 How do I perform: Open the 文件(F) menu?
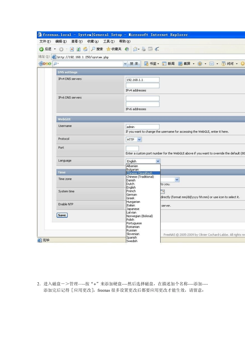click(45, 41)
